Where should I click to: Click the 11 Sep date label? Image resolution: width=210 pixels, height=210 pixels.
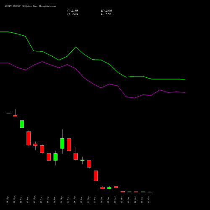[21, 200]
